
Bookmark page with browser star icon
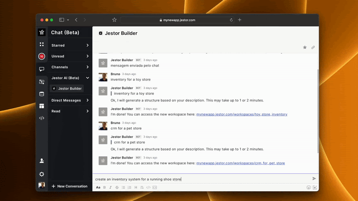tap(115, 20)
